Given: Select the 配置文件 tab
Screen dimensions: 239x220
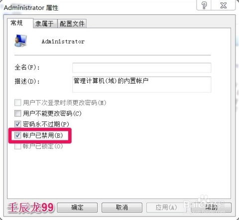Looking at the screenshot, I should 72,23.
